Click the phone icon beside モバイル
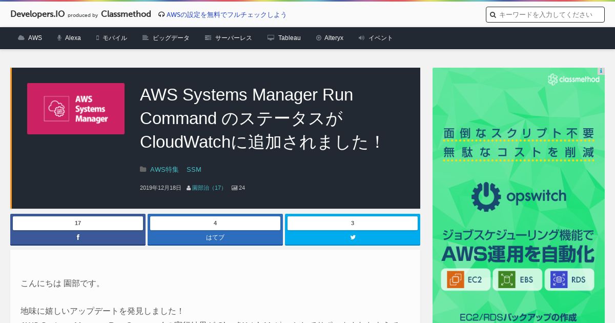Image resolution: width=615 pixels, height=323 pixels. [x=97, y=38]
